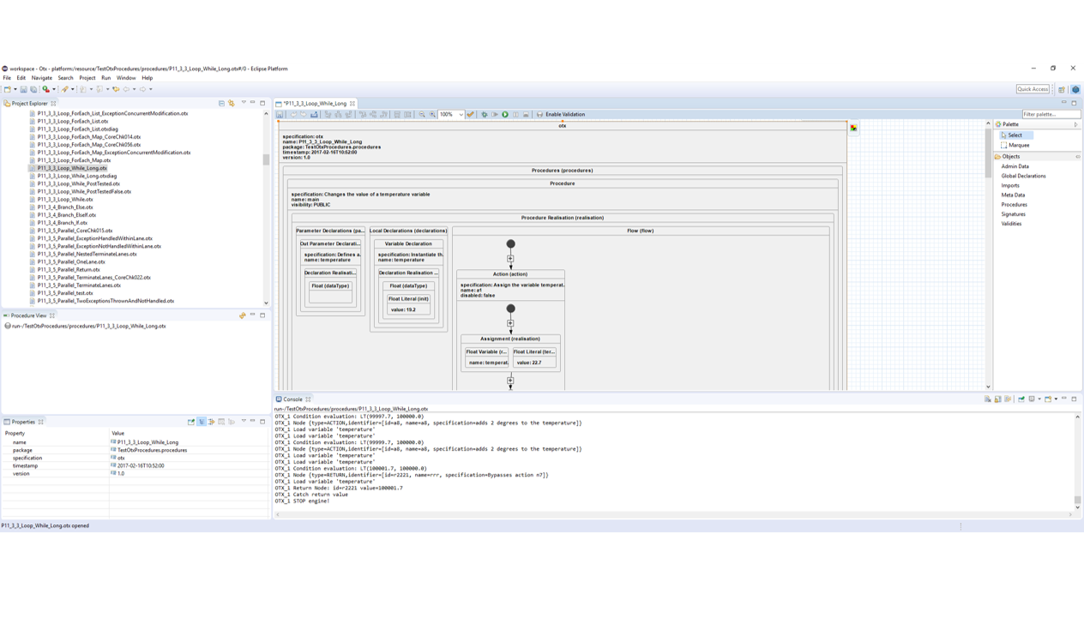Click the Clear Console icon
The width and height of the screenshot is (1084, 629).
tap(988, 399)
